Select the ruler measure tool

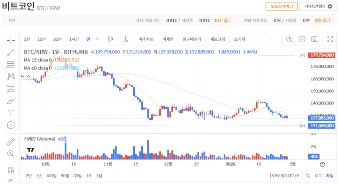coord(11,141)
